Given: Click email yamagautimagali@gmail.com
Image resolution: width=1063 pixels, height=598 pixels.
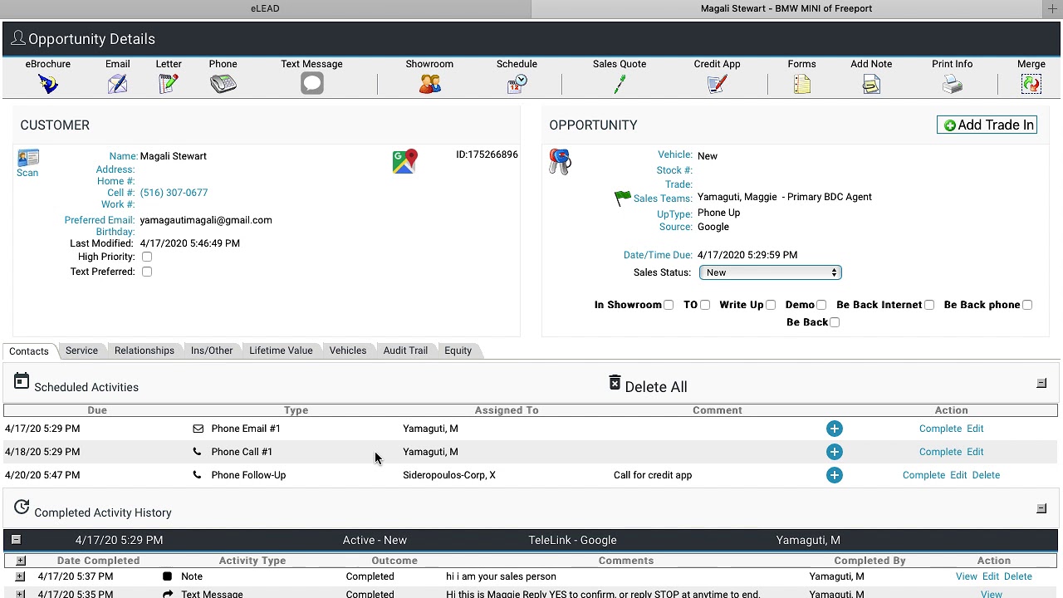Looking at the screenshot, I should 206,220.
